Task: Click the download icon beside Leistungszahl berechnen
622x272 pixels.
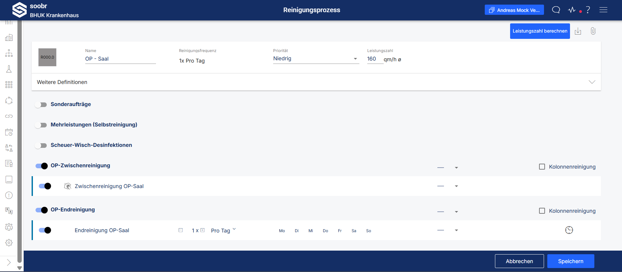Action: point(578,31)
